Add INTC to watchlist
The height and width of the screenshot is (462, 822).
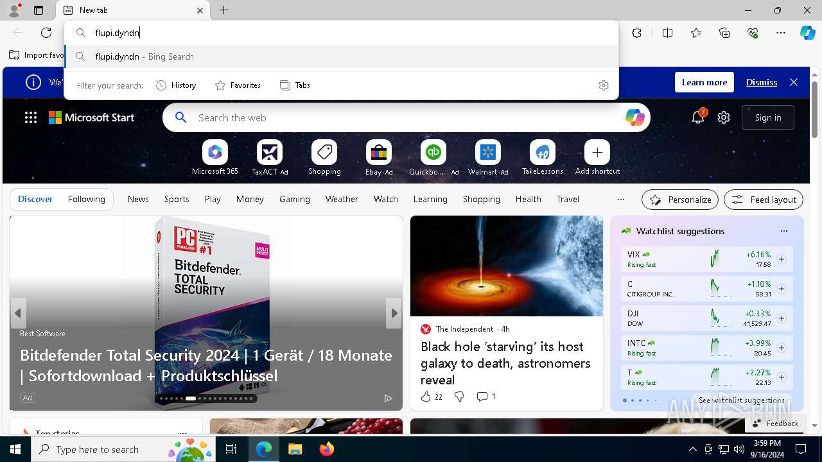pos(782,348)
